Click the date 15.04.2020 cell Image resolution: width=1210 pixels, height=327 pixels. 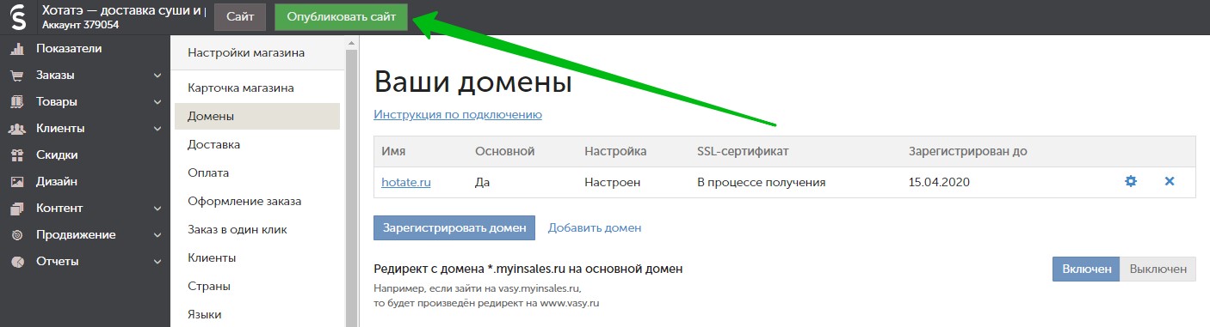click(x=939, y=182)
